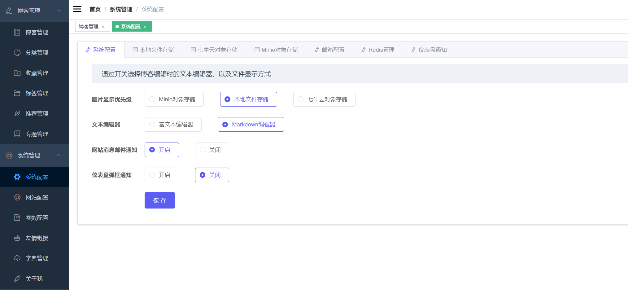Image resolution: width=628 pixels, height=290 pixels.
Task: Toggle the hamburger sidebar collapse icon
Action: tap(77, 9)
